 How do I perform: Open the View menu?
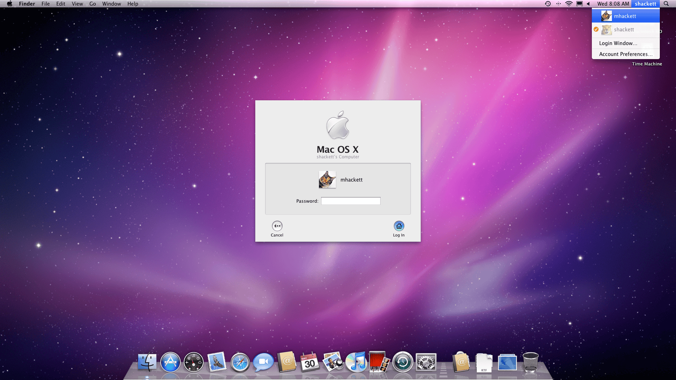point(77,4)
